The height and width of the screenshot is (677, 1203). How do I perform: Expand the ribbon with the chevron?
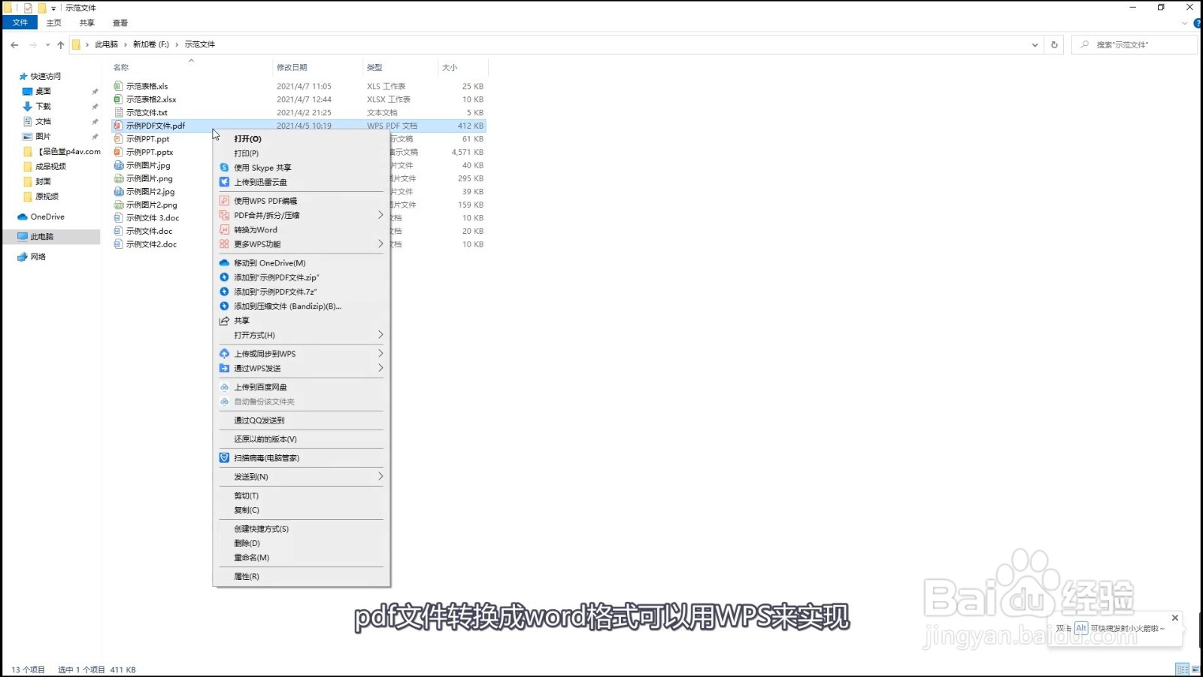point(1185,23)
